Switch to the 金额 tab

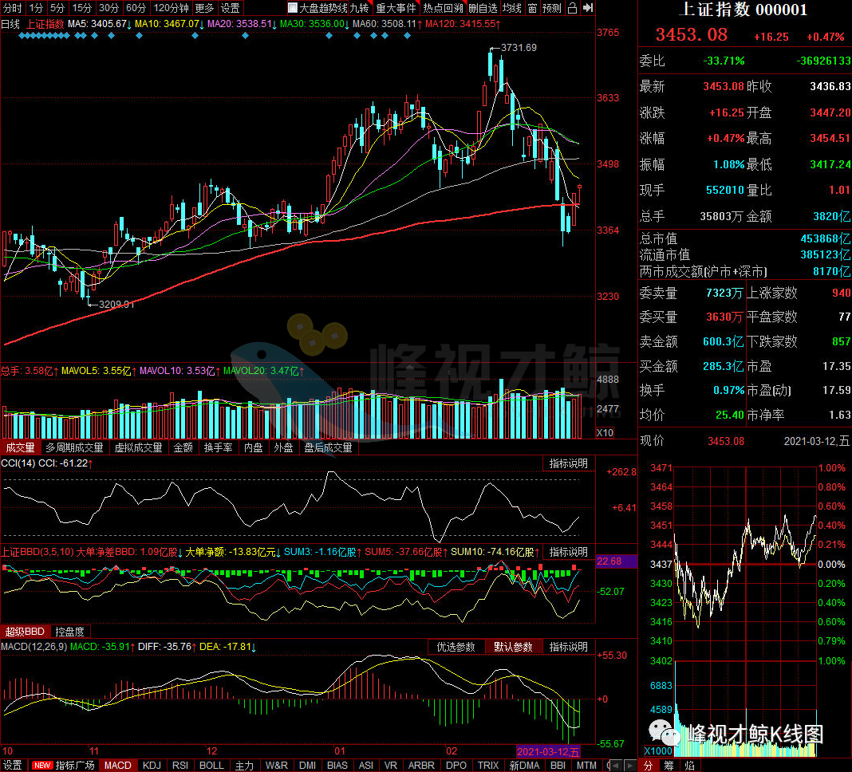183,447
